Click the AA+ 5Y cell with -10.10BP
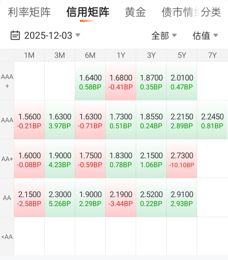 click(182, 159)
